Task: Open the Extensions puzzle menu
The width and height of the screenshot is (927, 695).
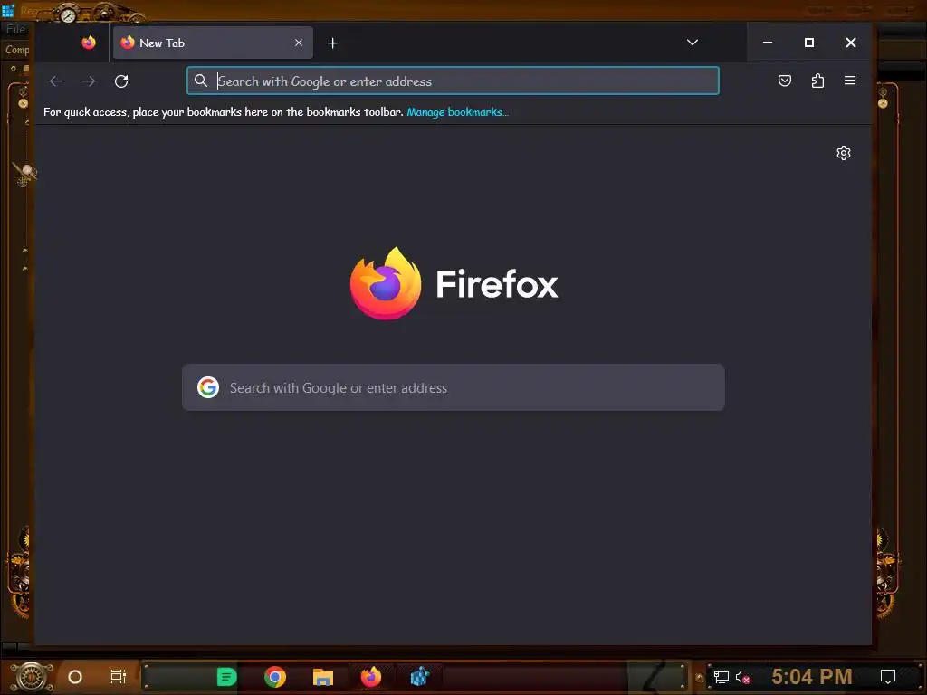Action: pyautogui.click(x=817, y=81)
